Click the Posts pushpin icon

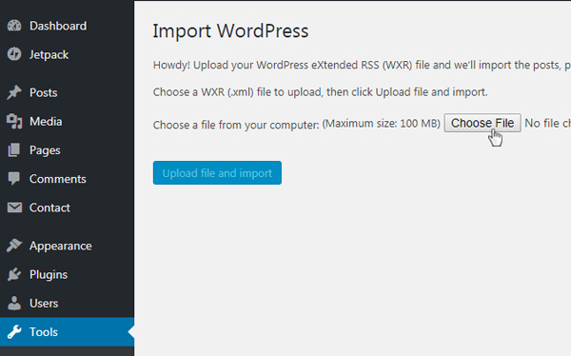pos(14,92)
